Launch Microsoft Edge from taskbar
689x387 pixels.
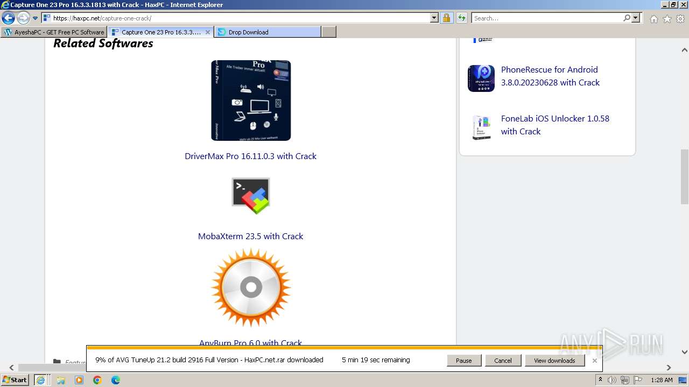pos(116,380)
